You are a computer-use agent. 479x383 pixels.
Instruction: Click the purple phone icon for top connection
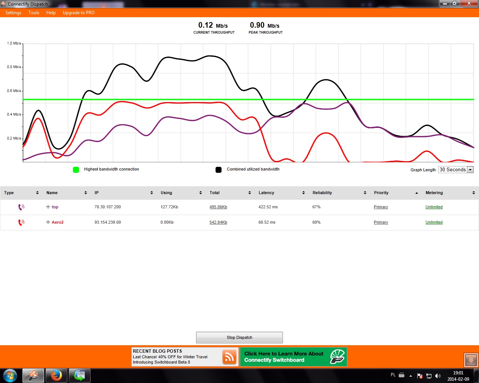click(x=21, y=207)
